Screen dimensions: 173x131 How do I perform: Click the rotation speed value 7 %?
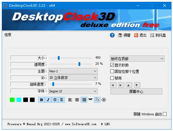coord(98,84)
